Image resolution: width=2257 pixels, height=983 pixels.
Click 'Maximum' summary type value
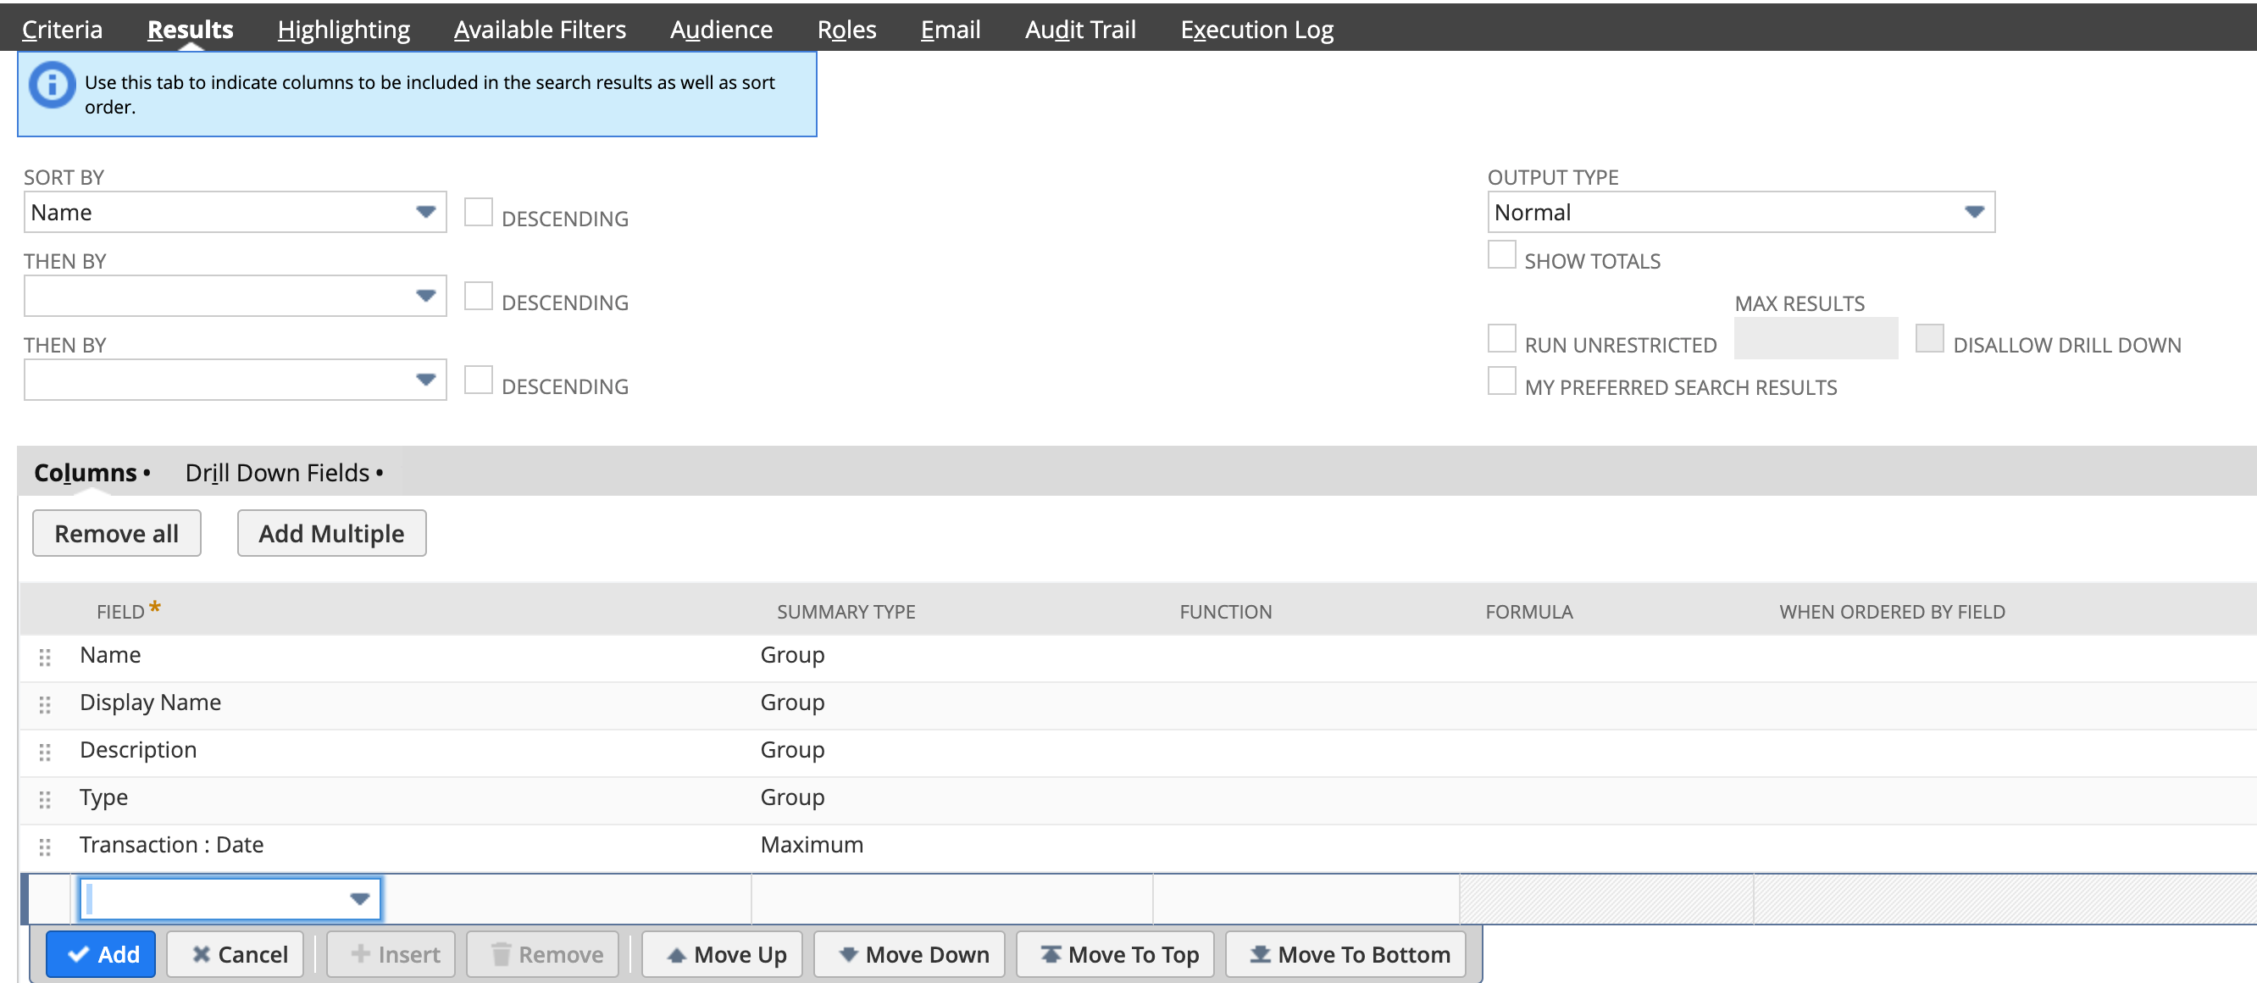(x=812, y=846)
